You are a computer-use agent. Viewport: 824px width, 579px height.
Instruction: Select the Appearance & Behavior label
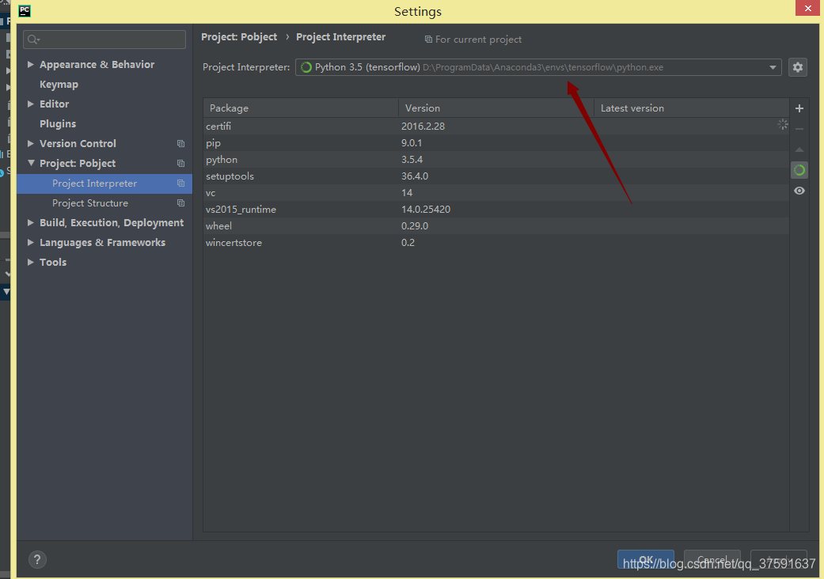pos(97,65)
